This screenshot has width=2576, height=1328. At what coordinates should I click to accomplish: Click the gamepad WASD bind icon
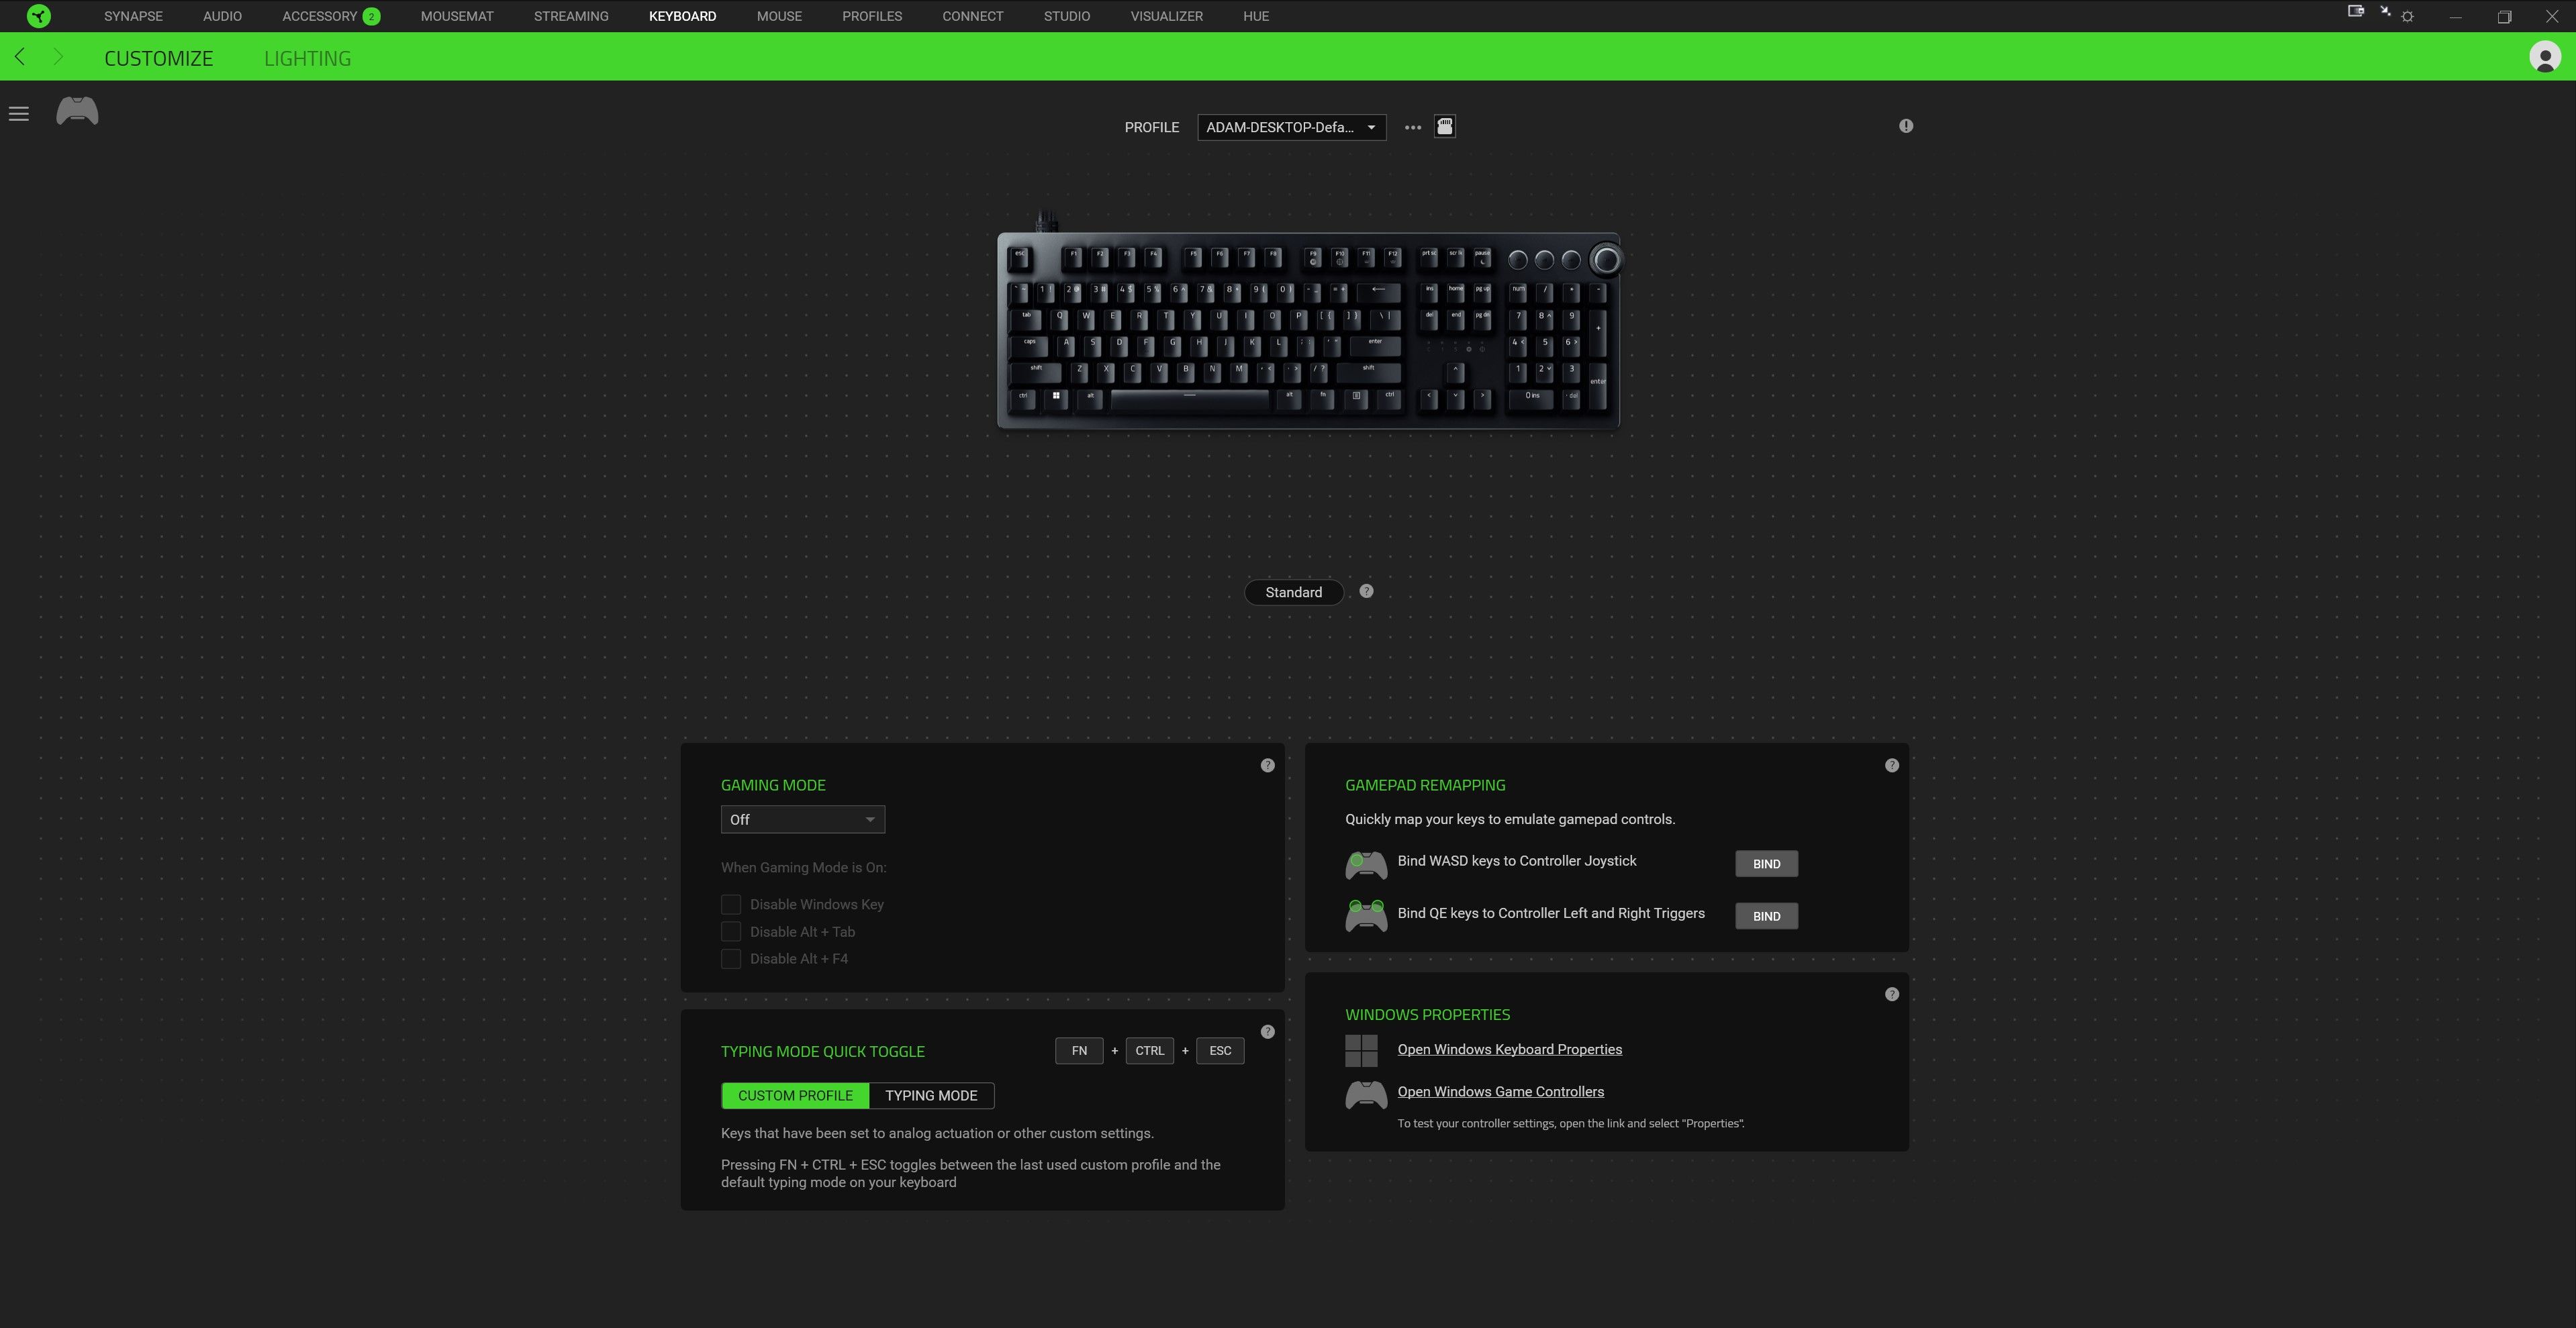pos(1365,864)
